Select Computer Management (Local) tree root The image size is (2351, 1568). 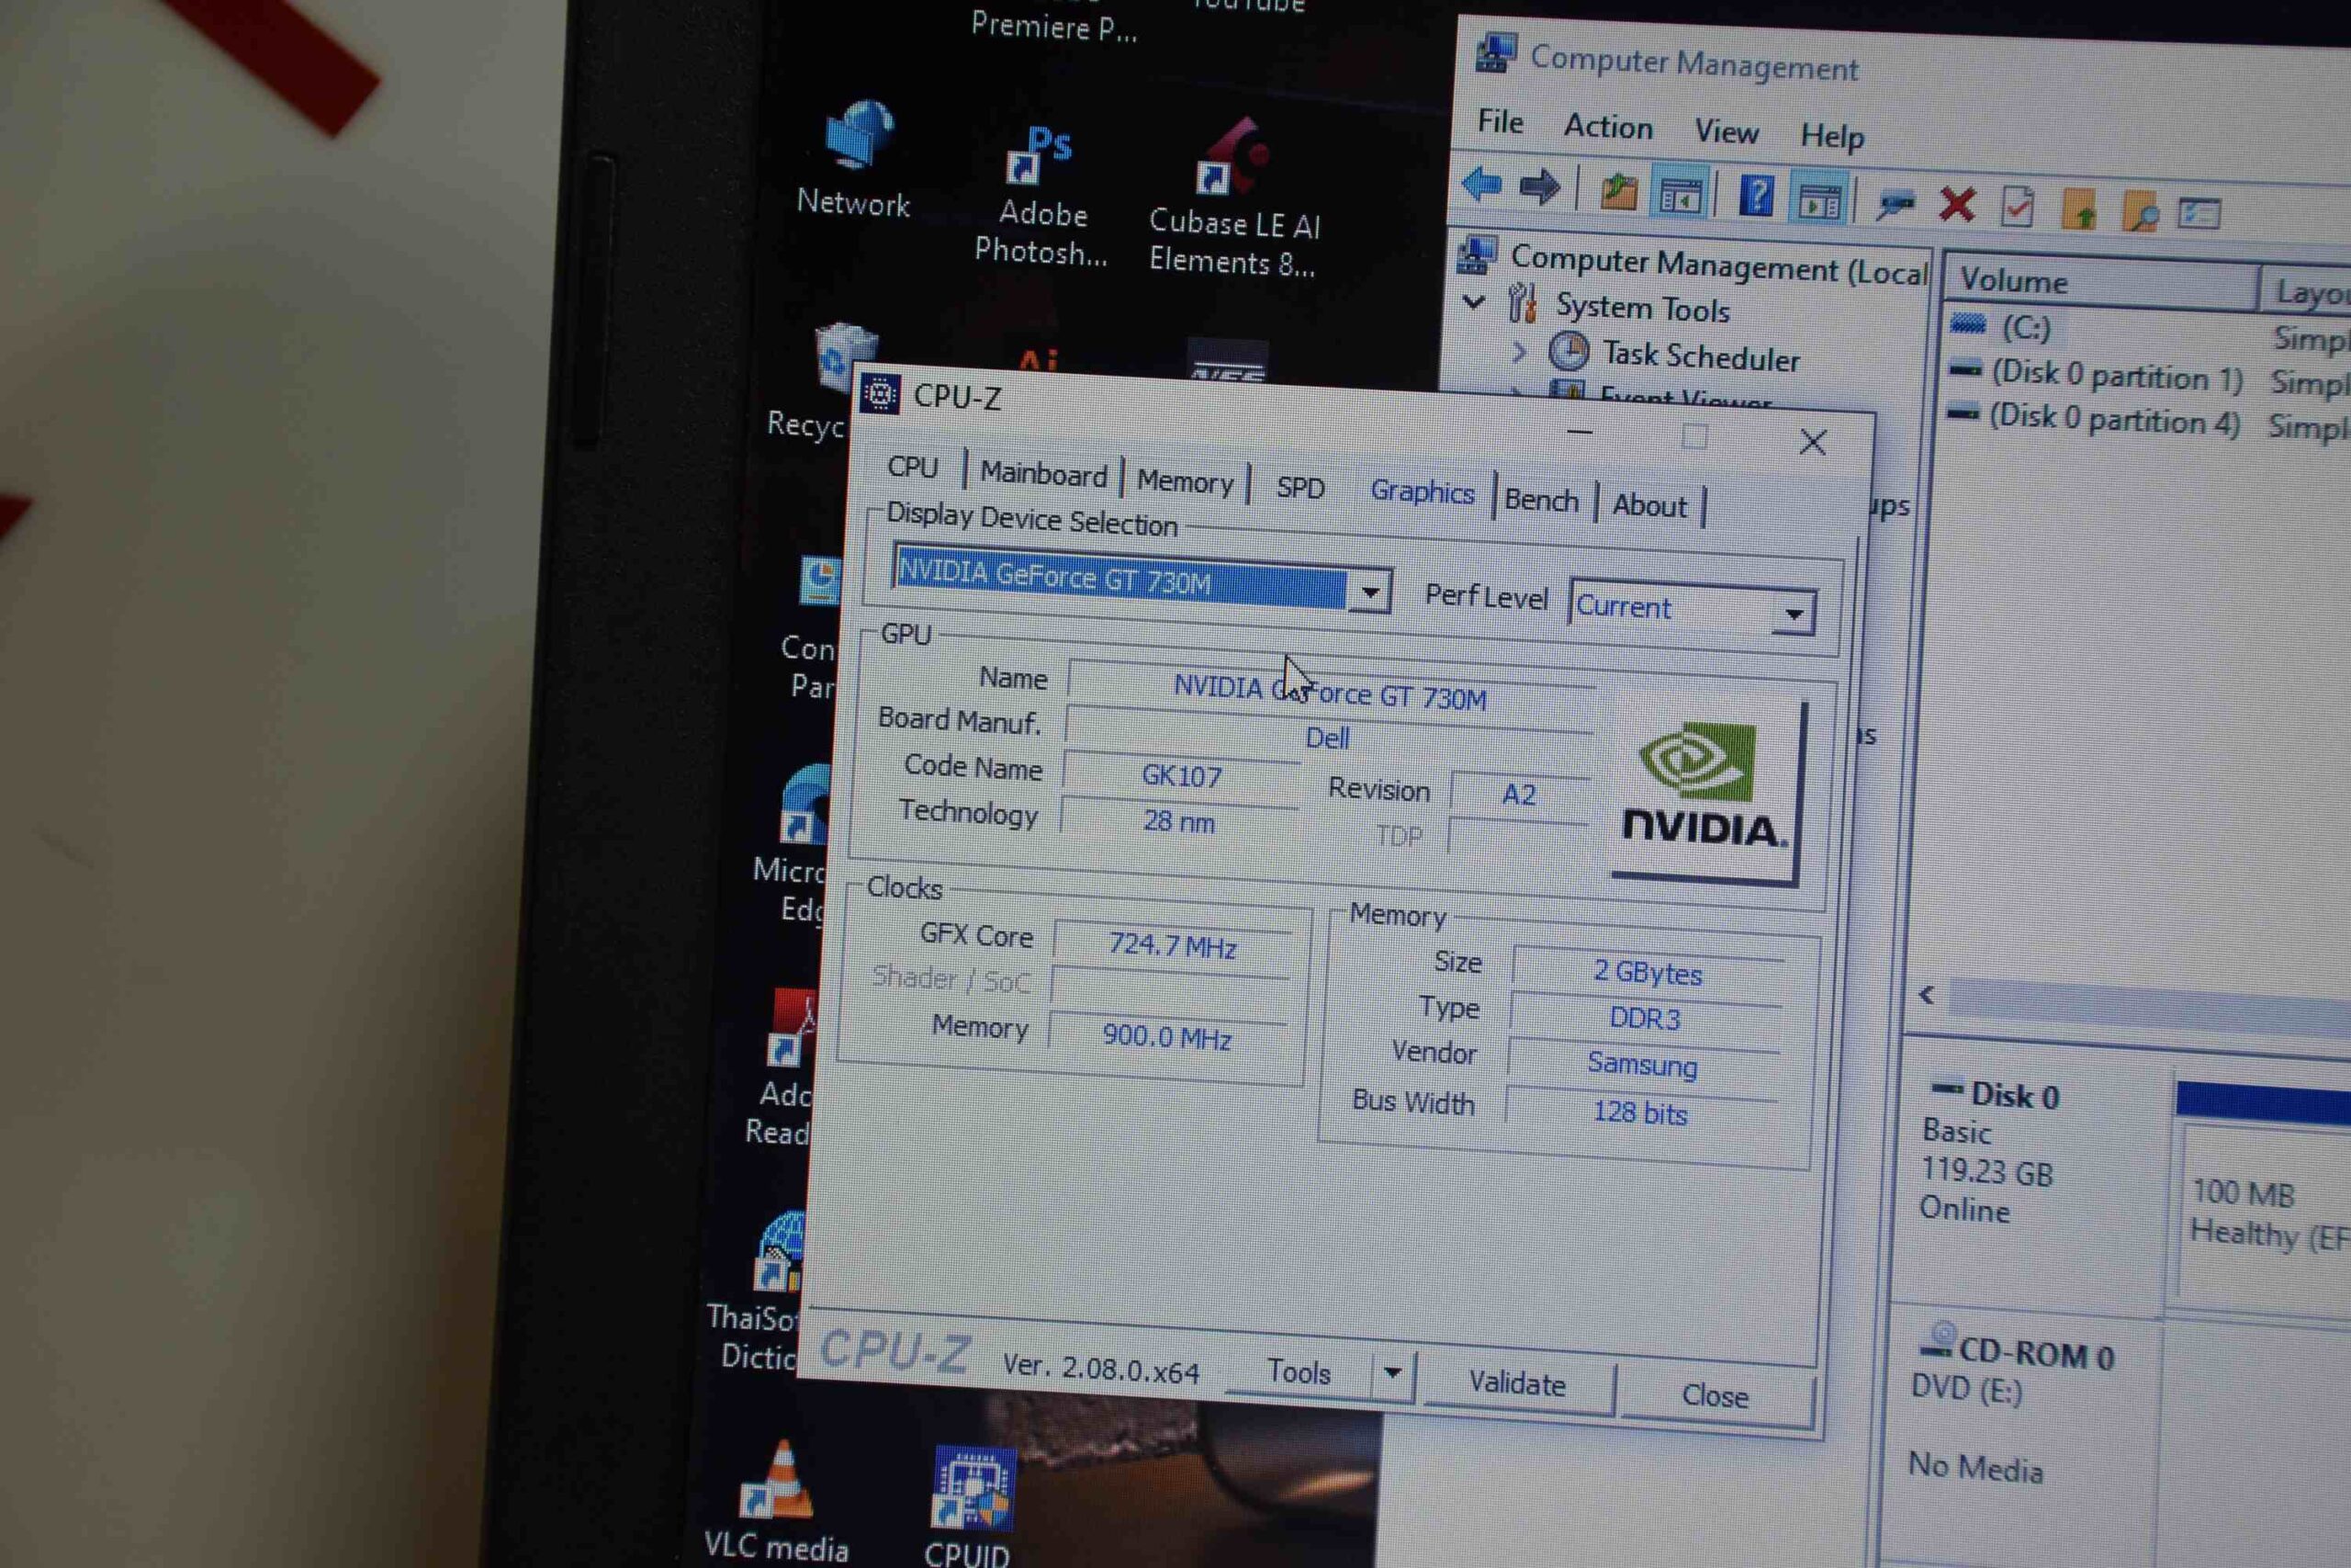1718,265
